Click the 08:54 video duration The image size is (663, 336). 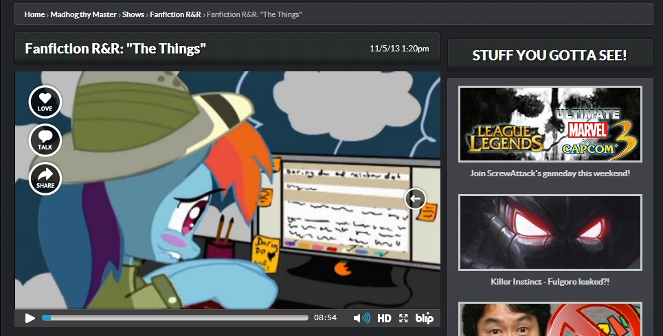(325, 318)
